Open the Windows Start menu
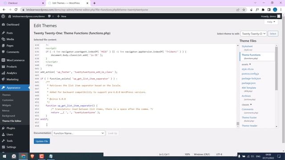 (x=4, y=156)
